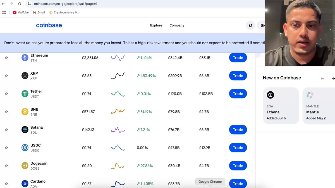Click the Dogecoin name text
The height and width of the screenshot is (188, 335).
[39, 163]
